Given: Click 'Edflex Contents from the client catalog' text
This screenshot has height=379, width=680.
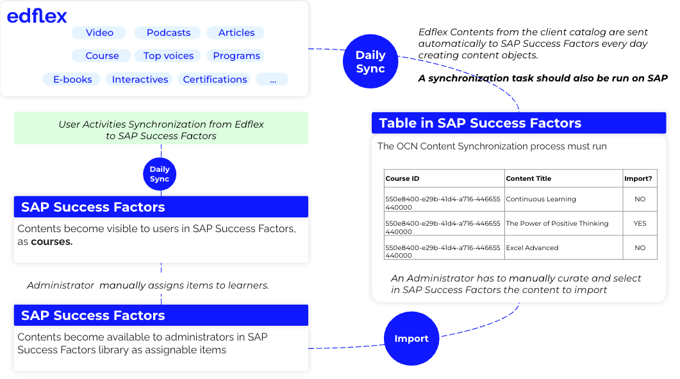Looking at the screenshot, I should pos(533,44).
